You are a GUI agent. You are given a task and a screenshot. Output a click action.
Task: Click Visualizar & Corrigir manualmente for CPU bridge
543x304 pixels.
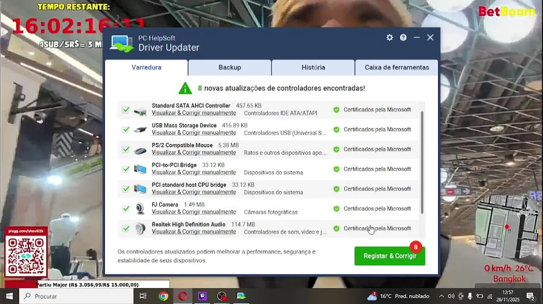click(194, 192)
